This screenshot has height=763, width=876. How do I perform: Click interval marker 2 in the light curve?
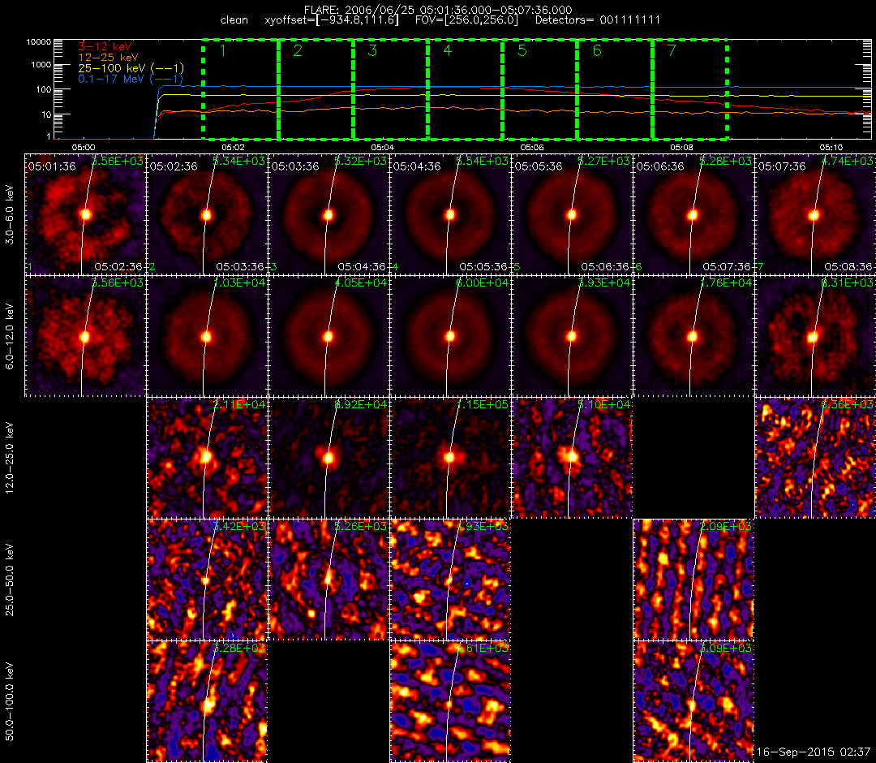(298, 51)
